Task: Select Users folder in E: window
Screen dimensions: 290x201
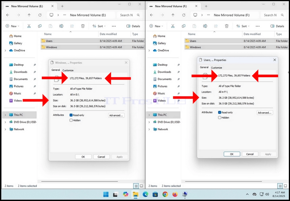Action: tap(92, 41)
